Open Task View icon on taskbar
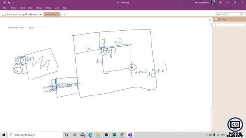Viewport: 246px width, 138px height. 74,135
